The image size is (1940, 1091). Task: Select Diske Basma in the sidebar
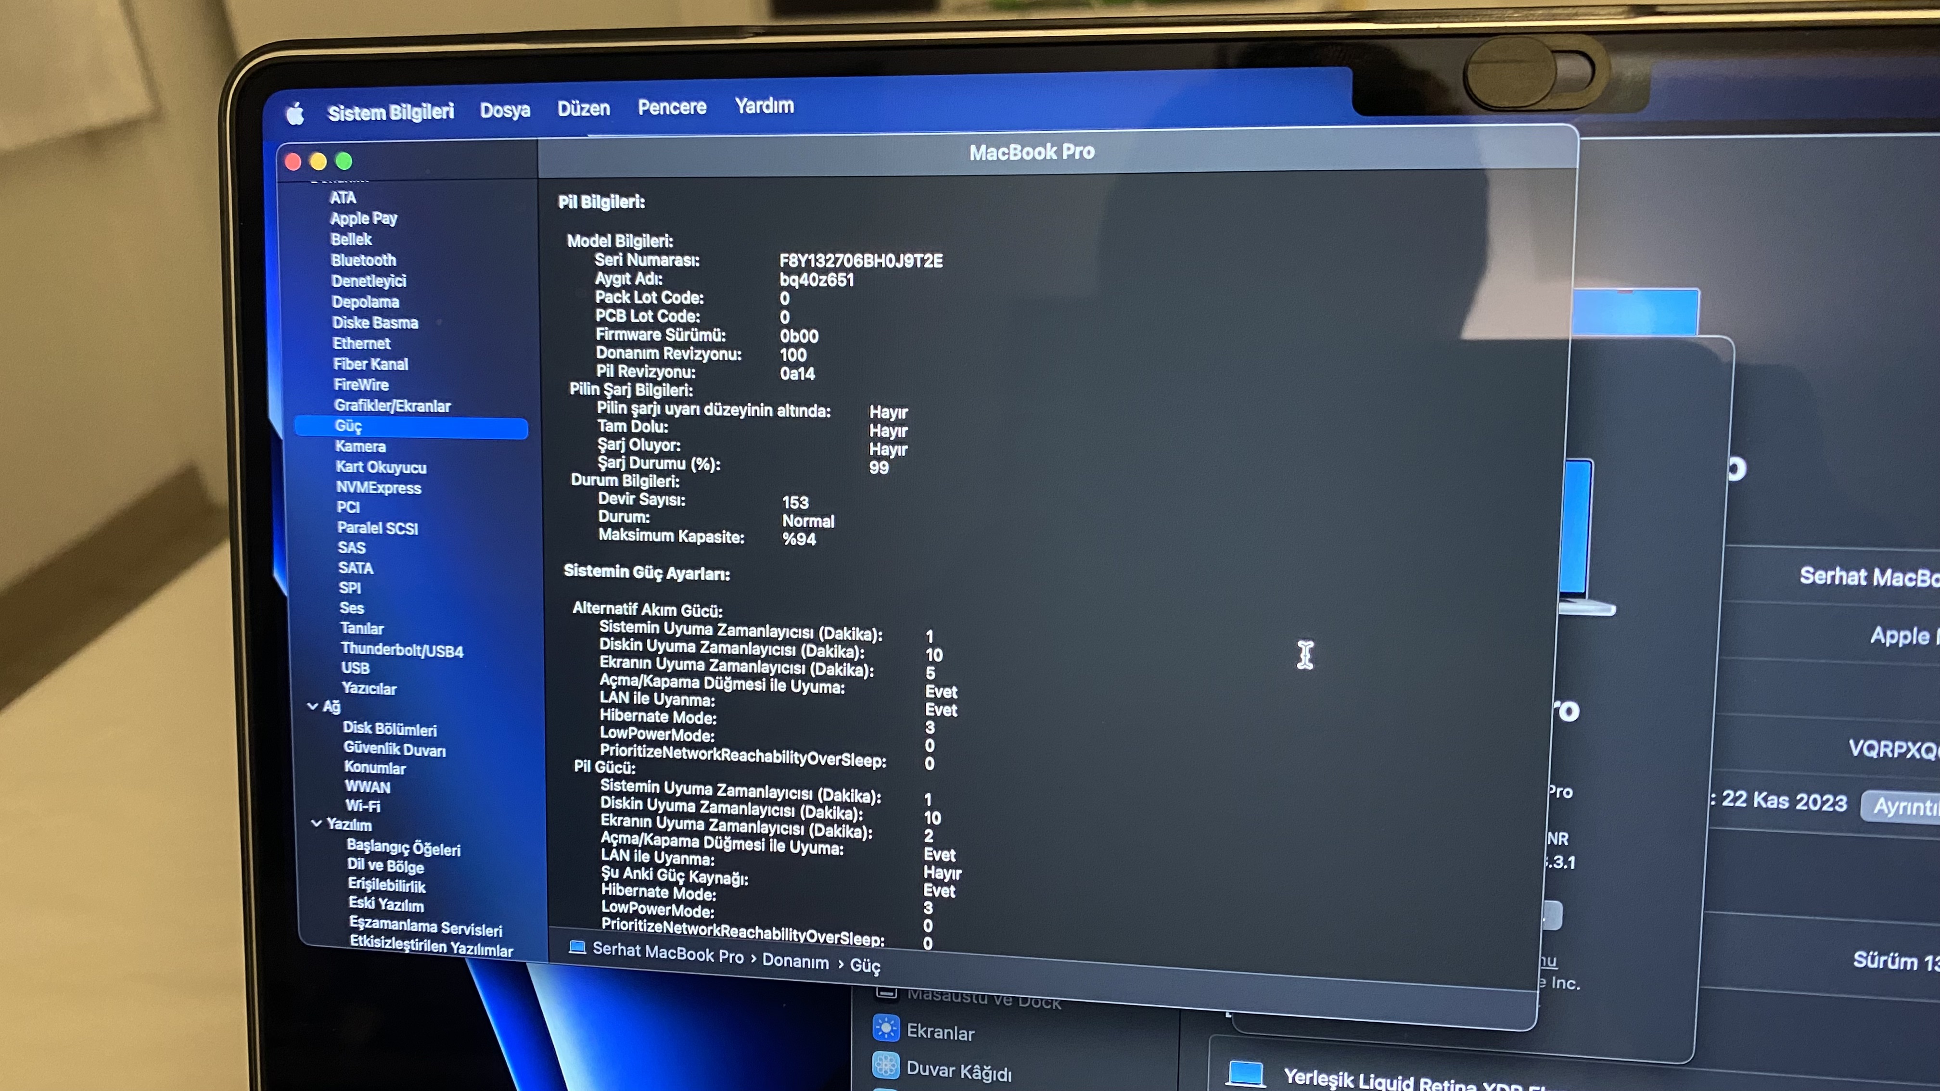point(375,322)
